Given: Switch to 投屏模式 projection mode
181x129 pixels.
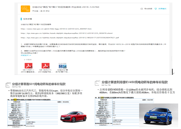Looking at the screenshot, I should 162,9.
